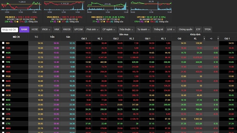Click VPB KL 2 value 2,128,70
Image resolution: width=237 pixels, height=133 pixels.
click(x=134, y=119)
